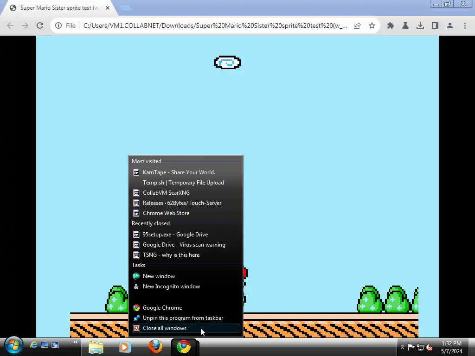Choose New Incognito window task
475x356 pixels.
186,286
